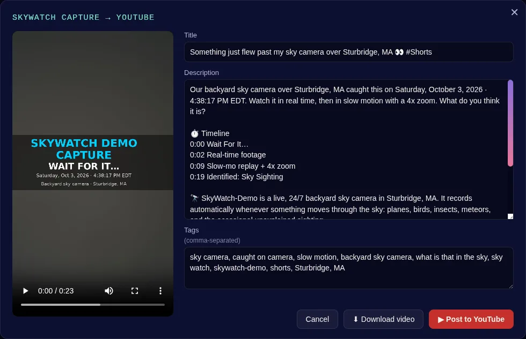Image resolution: width=526 pixels, height=339 pixels.
Task: Click into the Description text area
Action: coord(346,149)
